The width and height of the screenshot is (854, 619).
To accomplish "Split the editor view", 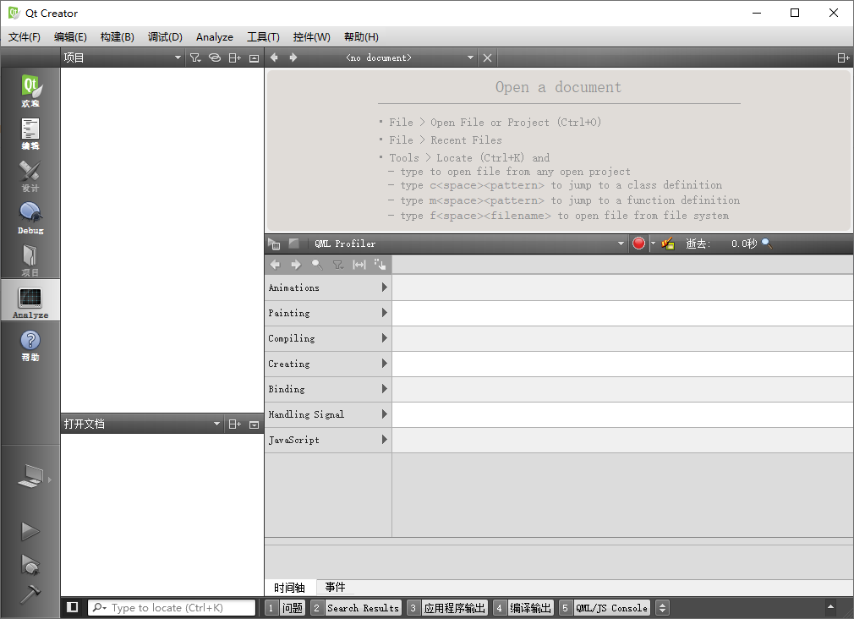I will (843, 58).
